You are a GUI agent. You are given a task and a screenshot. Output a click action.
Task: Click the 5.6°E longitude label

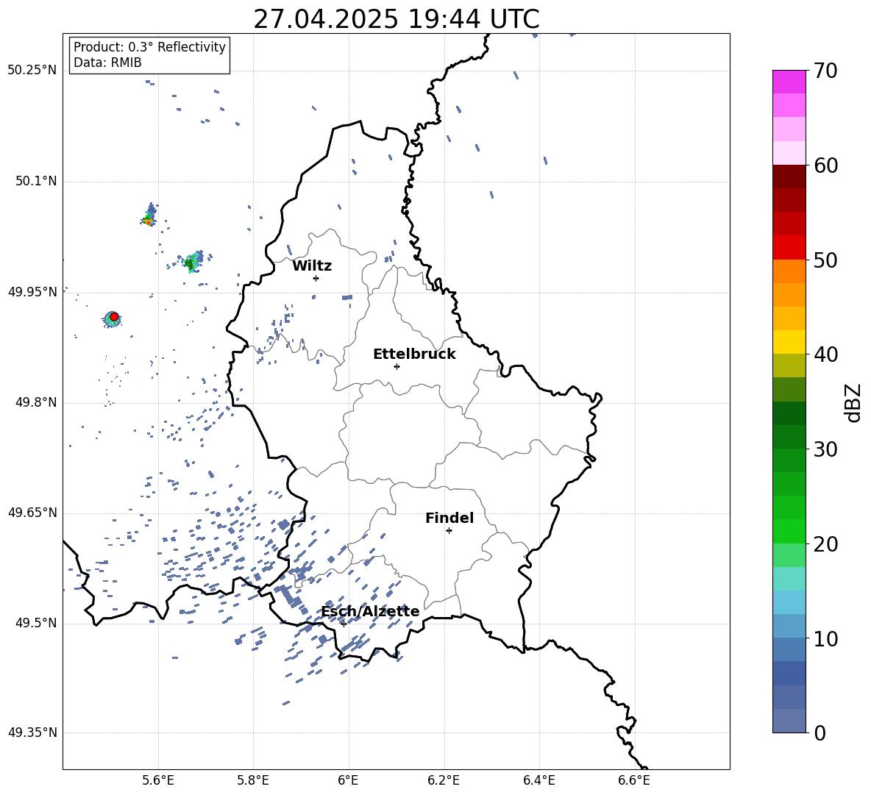tap(158, 780)
